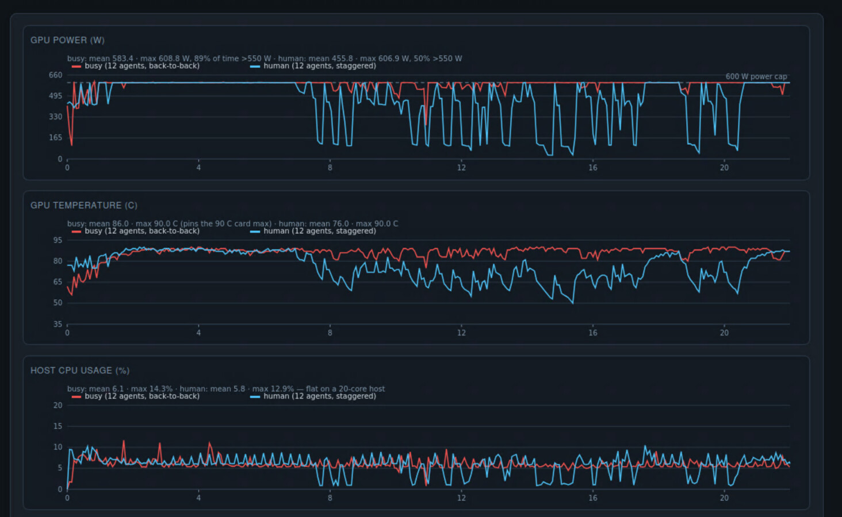Click the 330 y-axis label on GPU Power
842x517 pixels.
55,117
